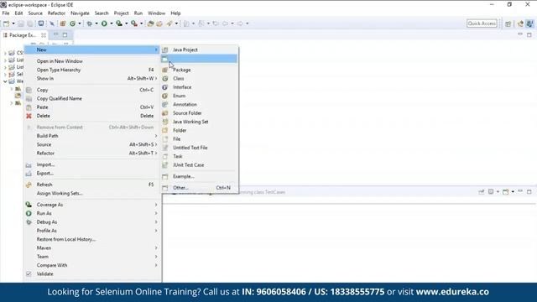Switch to the Java perspective icon

[529, 23]
